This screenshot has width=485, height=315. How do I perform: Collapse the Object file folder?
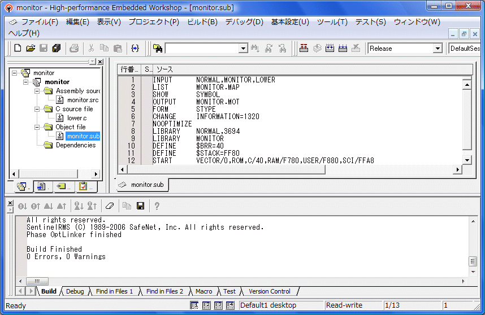[37, 127]
